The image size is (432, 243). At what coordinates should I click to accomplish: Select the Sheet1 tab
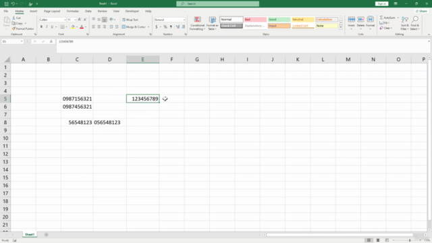point(30,234)
